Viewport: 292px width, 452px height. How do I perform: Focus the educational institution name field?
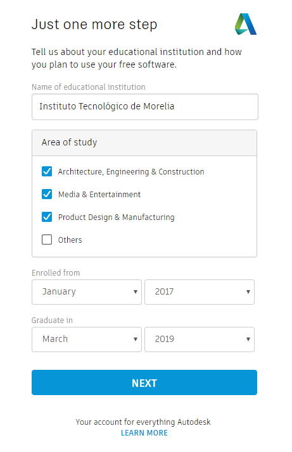145,107
